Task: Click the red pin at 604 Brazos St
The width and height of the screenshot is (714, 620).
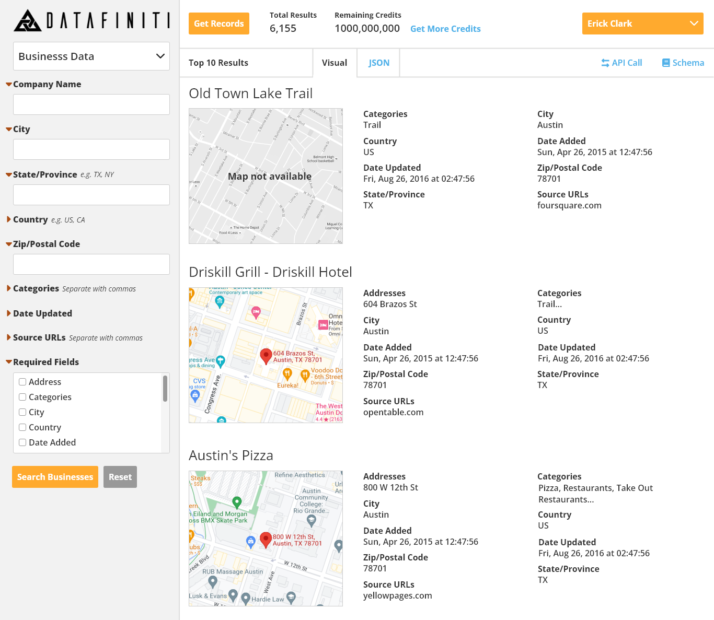Action: pyautogui.click(x=266, y=356)
